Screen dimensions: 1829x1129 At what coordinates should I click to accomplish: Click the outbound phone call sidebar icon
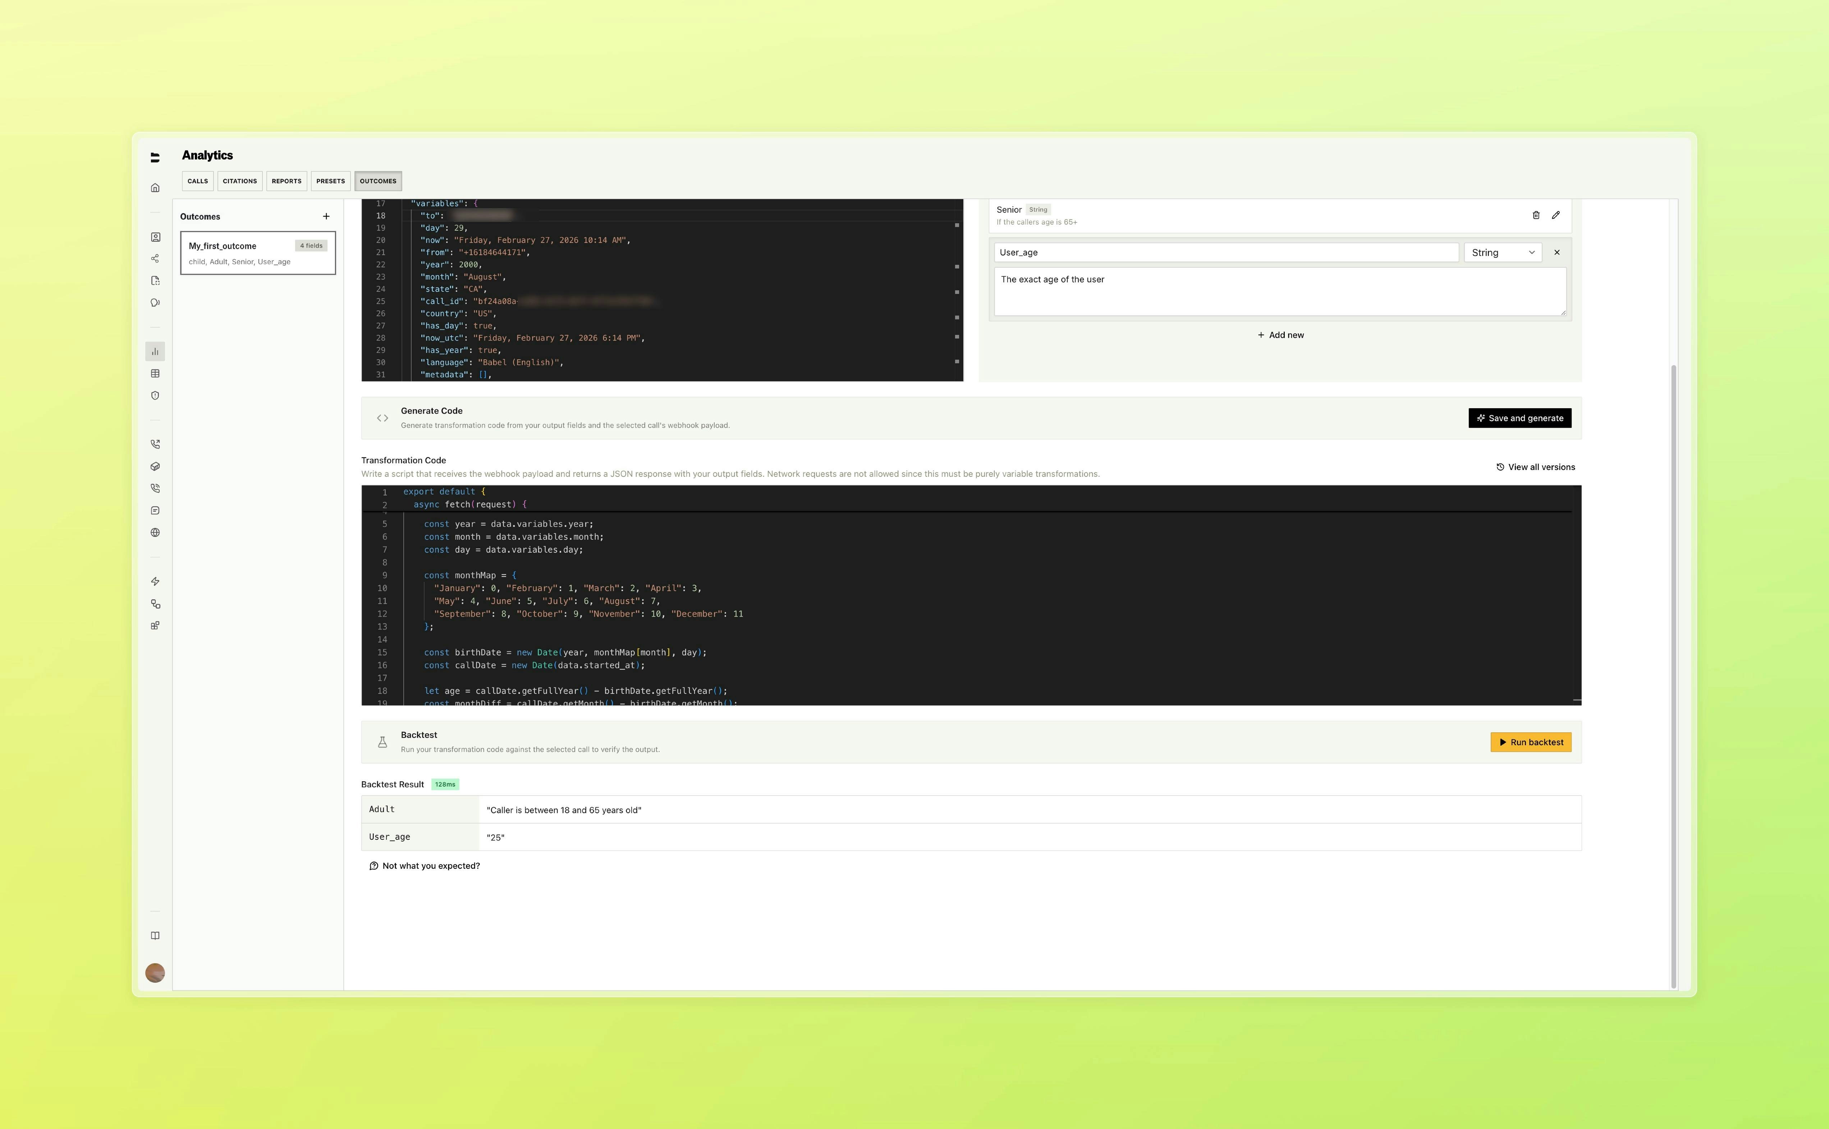point(155,444)
